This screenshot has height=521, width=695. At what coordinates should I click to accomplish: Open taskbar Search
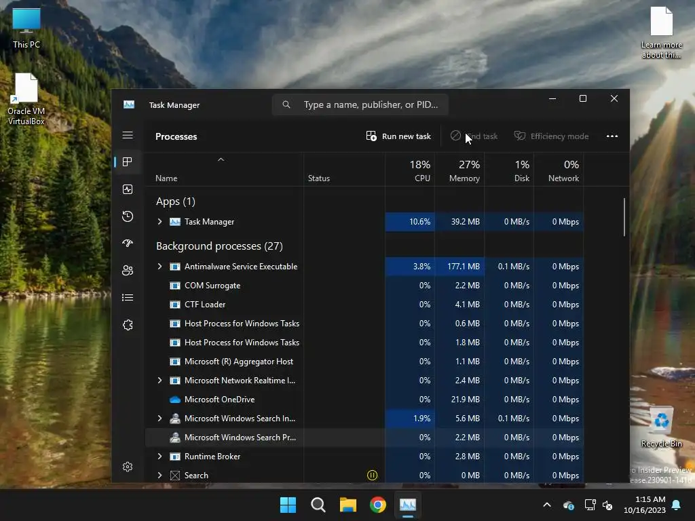[318, 505]
